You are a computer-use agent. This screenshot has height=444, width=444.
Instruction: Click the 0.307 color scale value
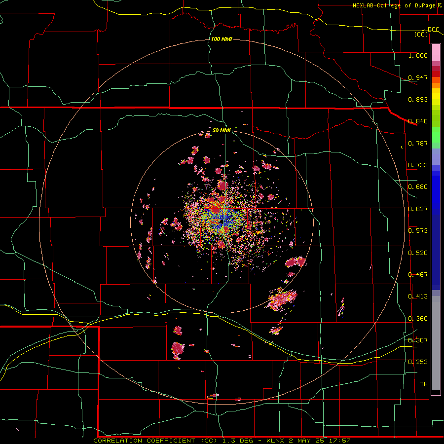[x=418, y=340]
